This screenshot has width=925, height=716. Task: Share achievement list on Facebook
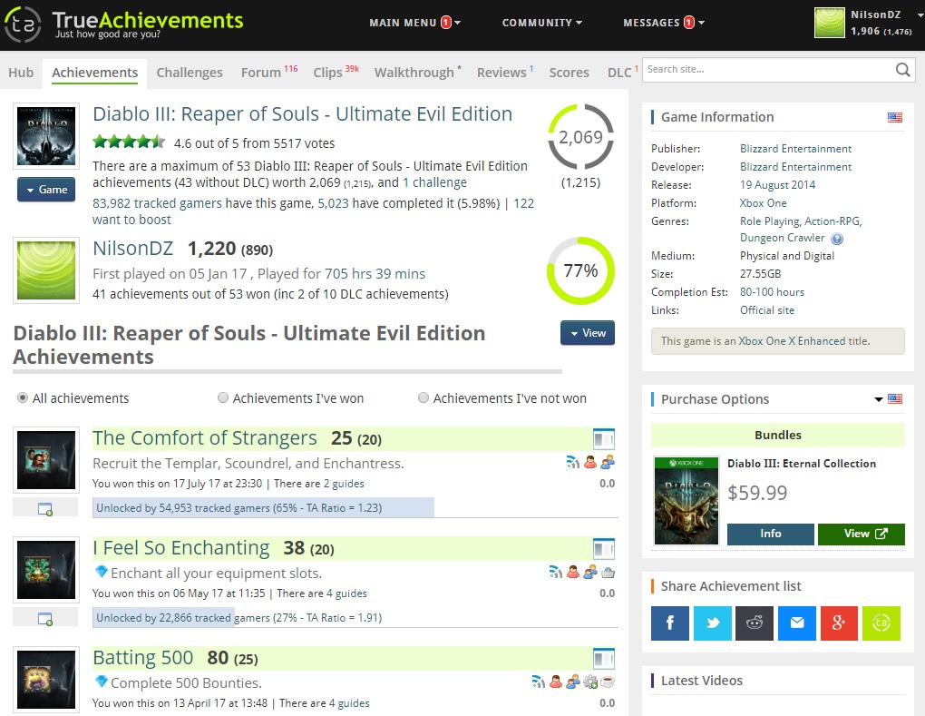[670, 623]
